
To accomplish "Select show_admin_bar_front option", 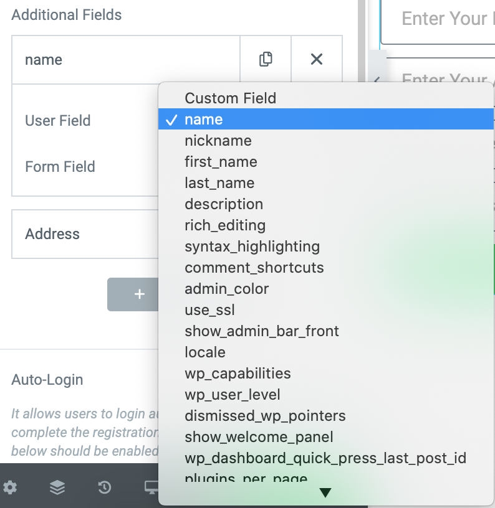I will [x=326, y=331].
